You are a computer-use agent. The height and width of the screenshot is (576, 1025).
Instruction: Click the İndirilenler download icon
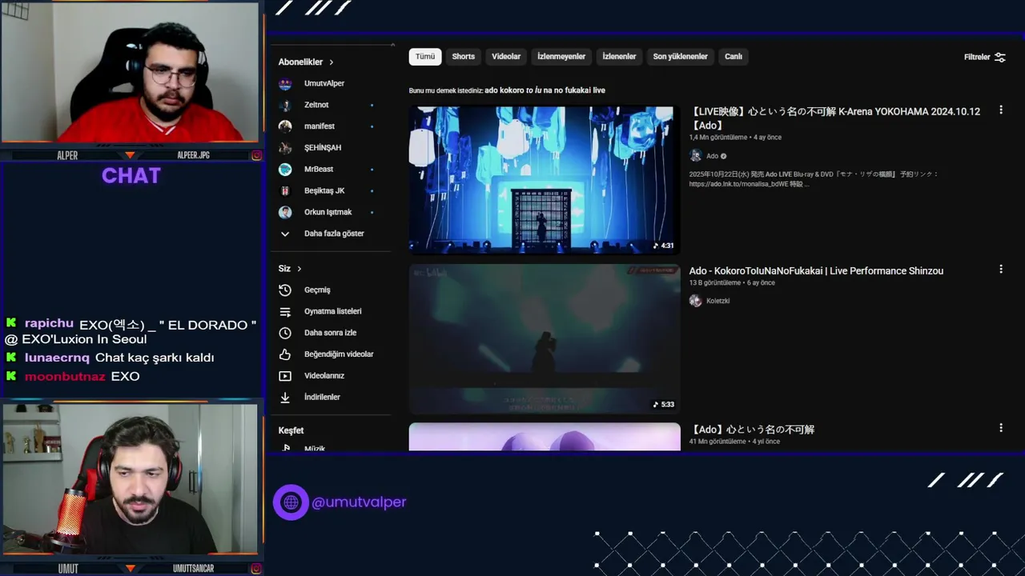point(285,397)
